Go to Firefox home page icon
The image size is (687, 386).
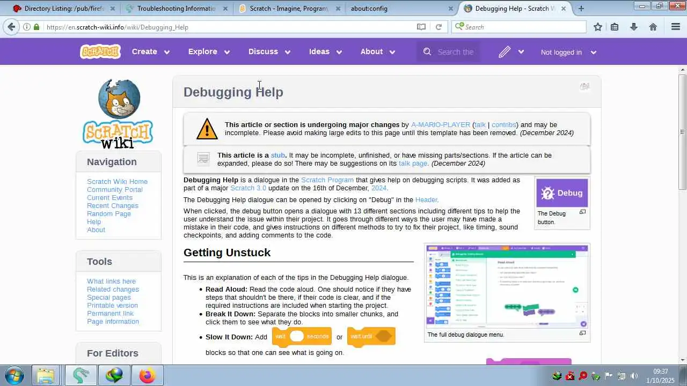point(653,27)
